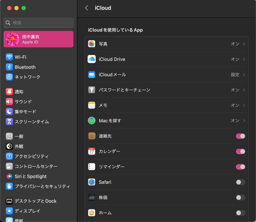256x222 pixels.
Task: Open the パスワードとキーチェーン key icon
Action: (92, 90)
